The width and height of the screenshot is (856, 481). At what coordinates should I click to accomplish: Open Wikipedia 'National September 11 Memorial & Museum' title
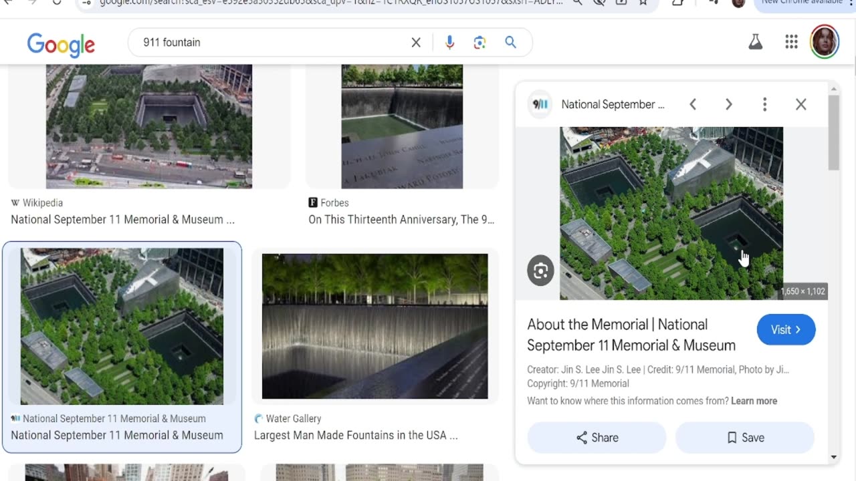click(122, 219)
